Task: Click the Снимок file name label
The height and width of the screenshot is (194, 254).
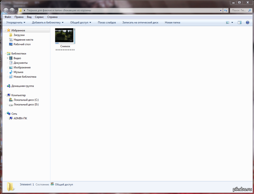Action: (65, 46)
